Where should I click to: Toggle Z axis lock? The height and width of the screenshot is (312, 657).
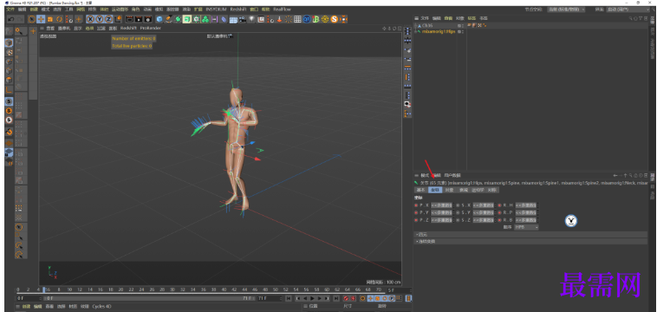(x=108, y=19)
